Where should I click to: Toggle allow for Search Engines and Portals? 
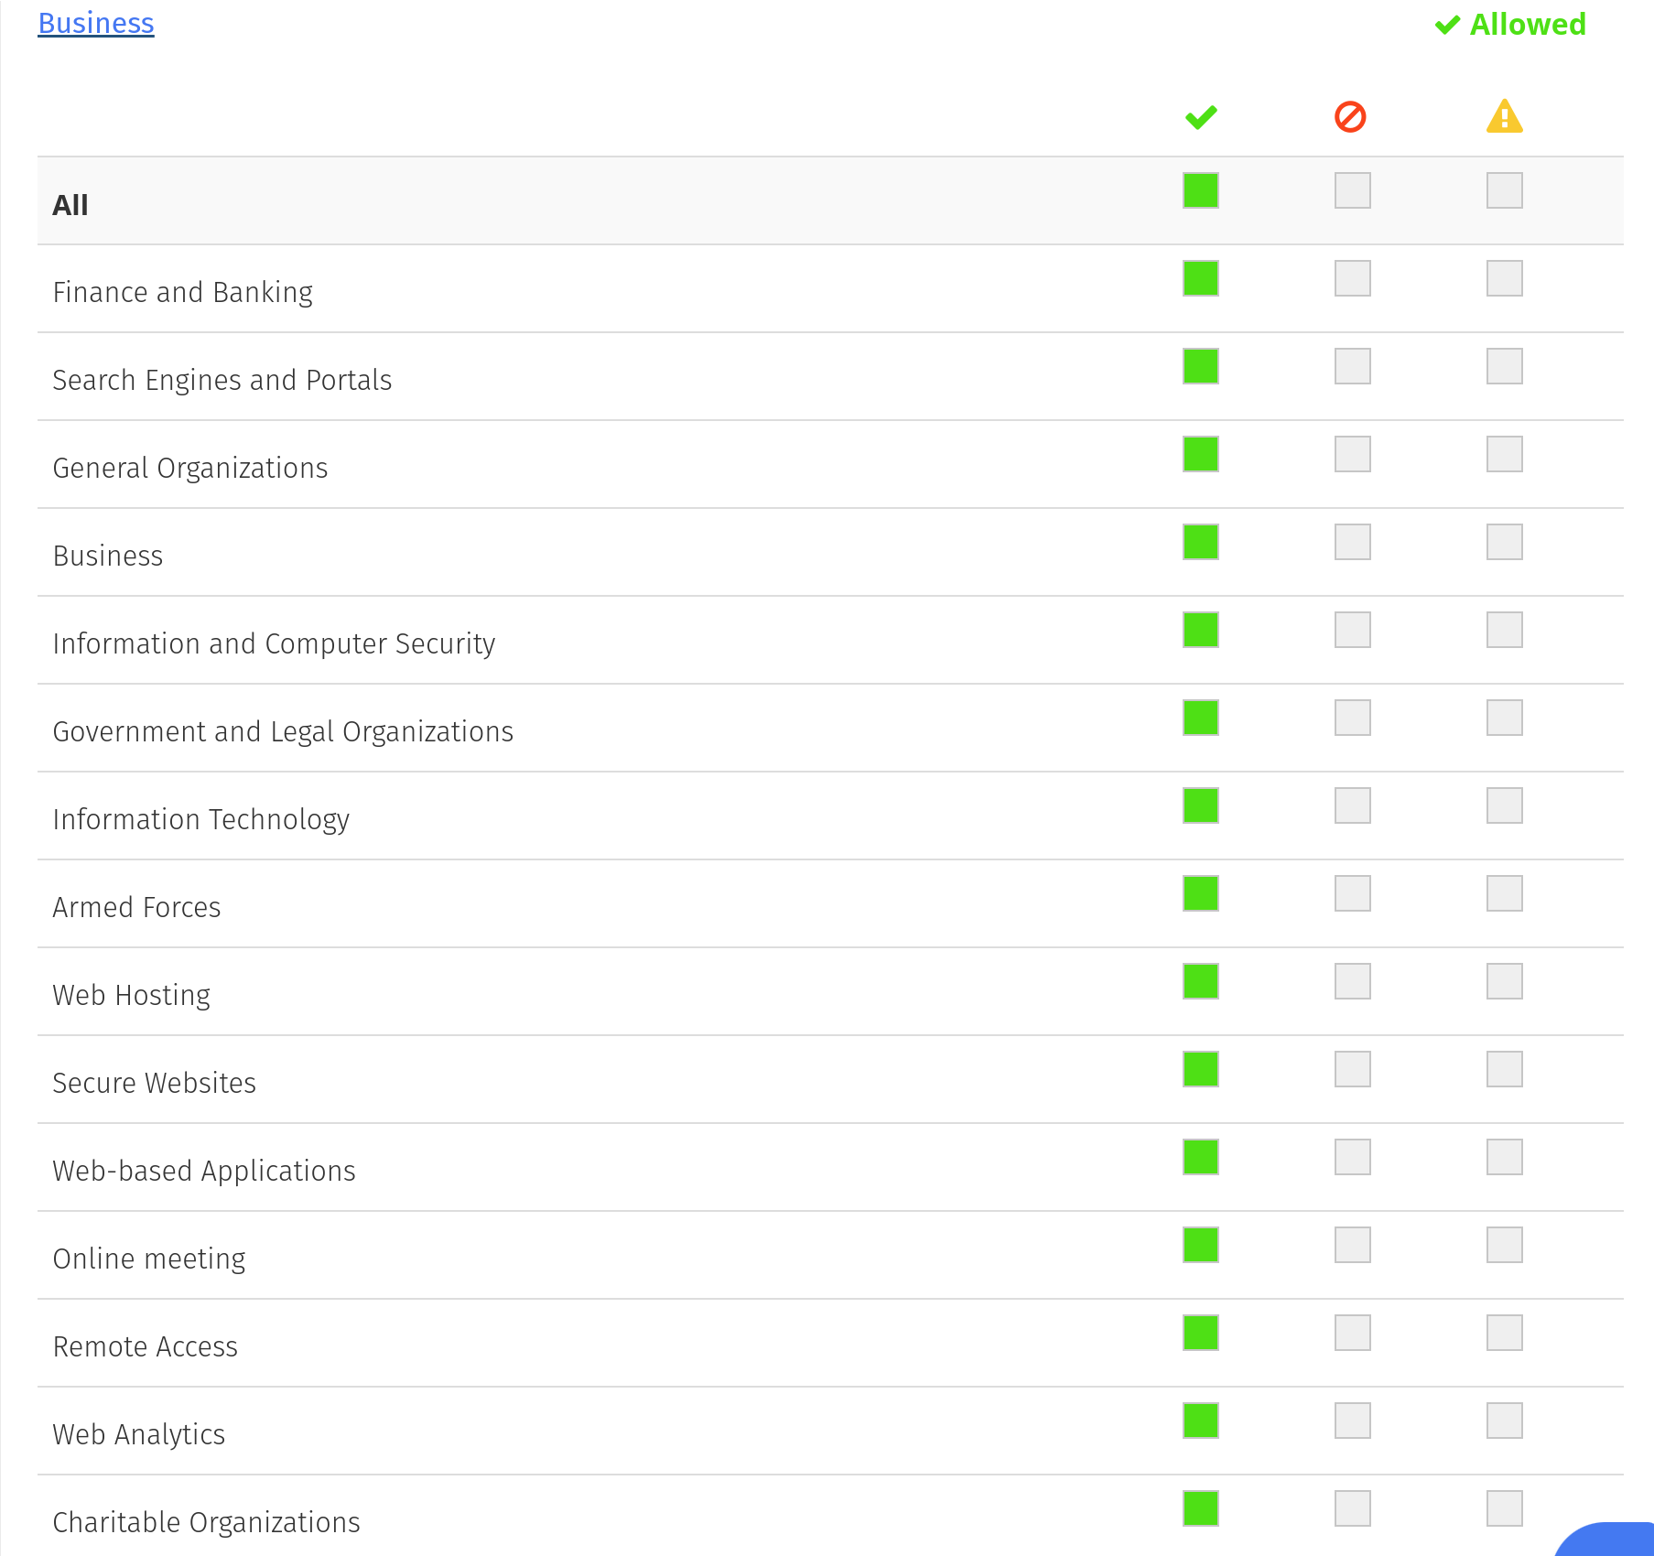(1201, 366)
